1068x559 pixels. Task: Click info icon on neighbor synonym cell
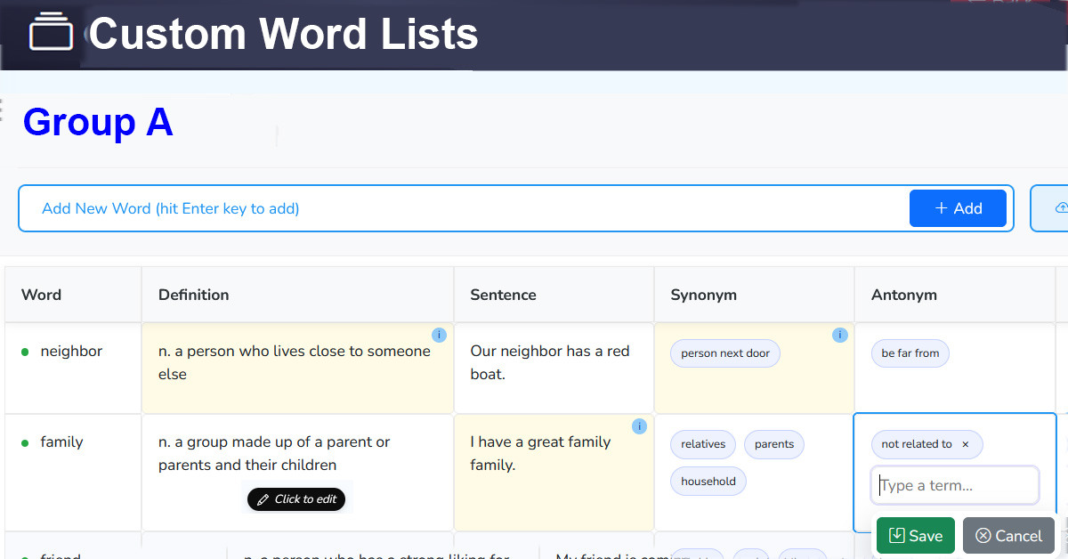pos(839,335)
